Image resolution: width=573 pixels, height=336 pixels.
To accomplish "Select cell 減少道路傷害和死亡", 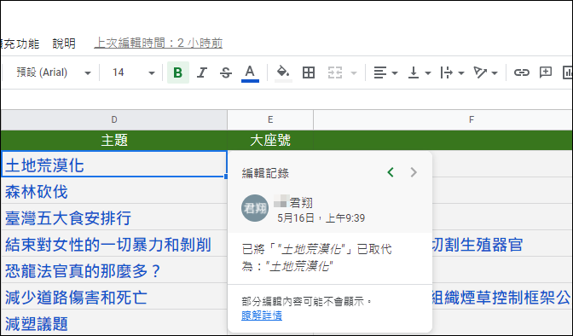I will coord(114,296).
